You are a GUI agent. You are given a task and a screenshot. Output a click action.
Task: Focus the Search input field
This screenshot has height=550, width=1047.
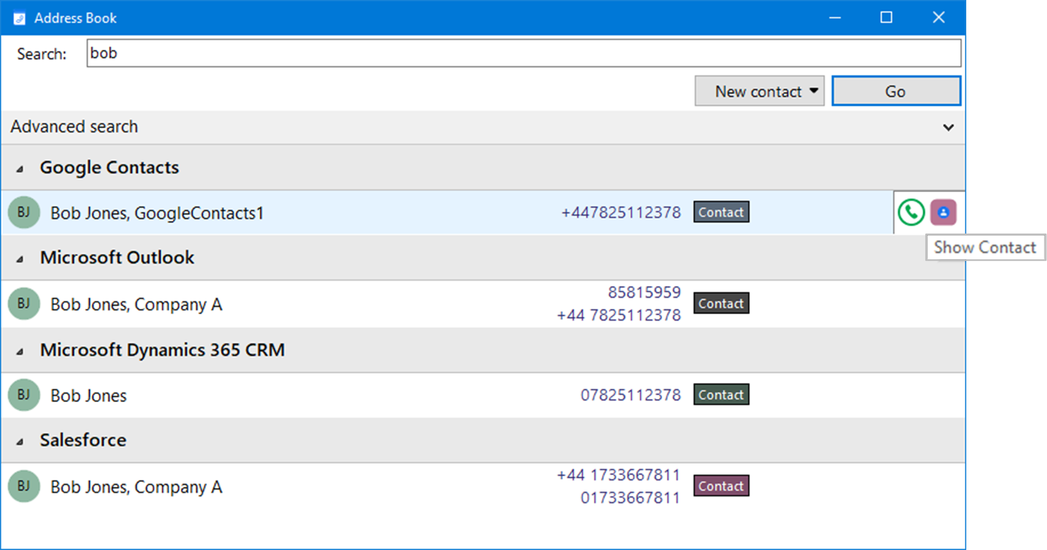click(x=524, y=53)
